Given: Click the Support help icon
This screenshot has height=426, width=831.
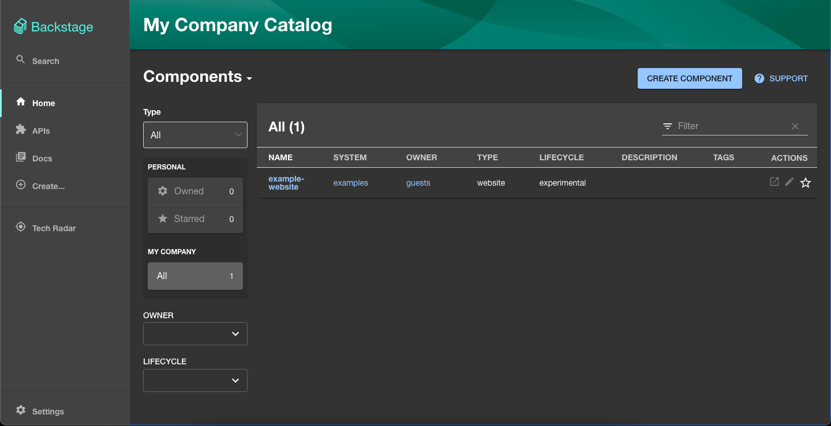Looking at the screenshot, I should [759, 78].
